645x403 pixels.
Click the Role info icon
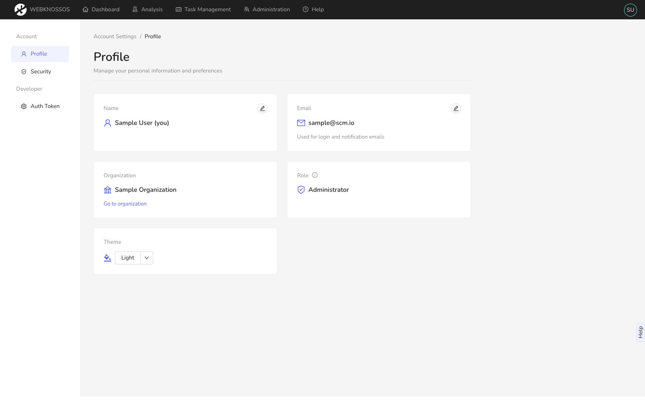point(315,175)
